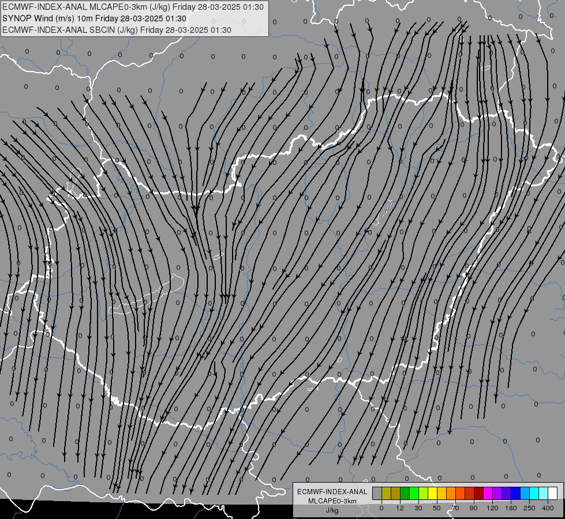The width and height of the screenshot is (565, 519).
Task: Click the legend unit label 'J/kg'
Action: tap(332, 510)
